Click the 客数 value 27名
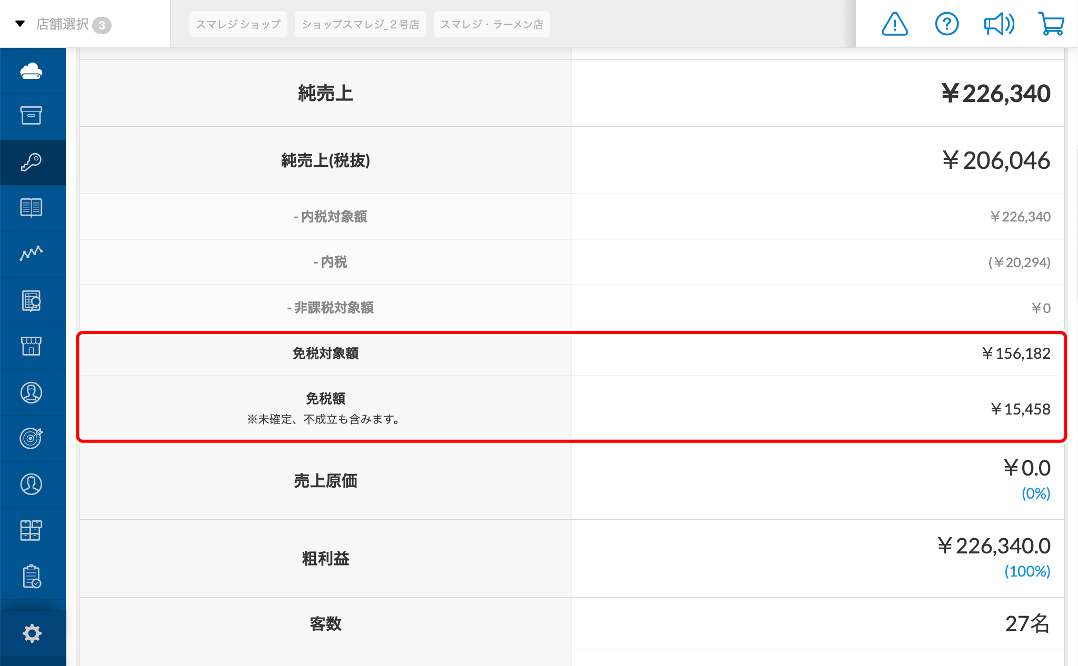1078x666 pixels. (x=1027, y=624)
